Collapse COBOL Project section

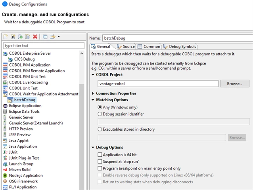coord(93,75)
